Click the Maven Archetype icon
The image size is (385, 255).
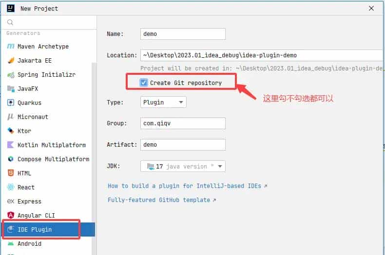pos(11,46)
